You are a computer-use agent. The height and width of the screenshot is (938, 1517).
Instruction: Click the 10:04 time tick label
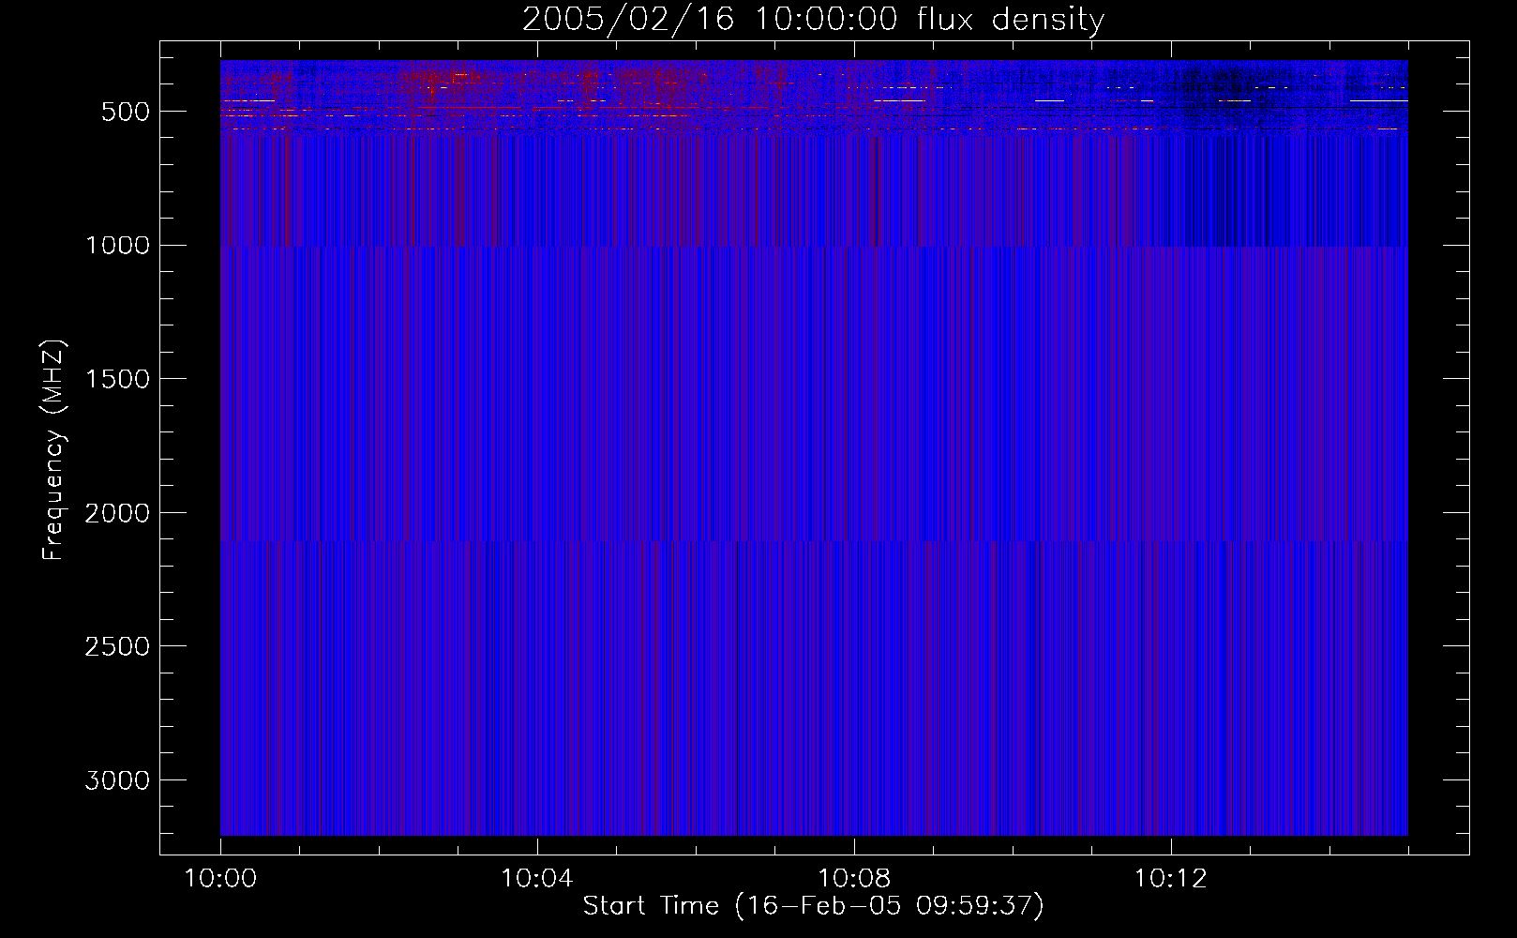click(536, 879)
